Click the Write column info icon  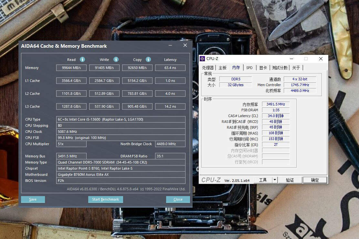pyautogui.click(x=116, y=59)
